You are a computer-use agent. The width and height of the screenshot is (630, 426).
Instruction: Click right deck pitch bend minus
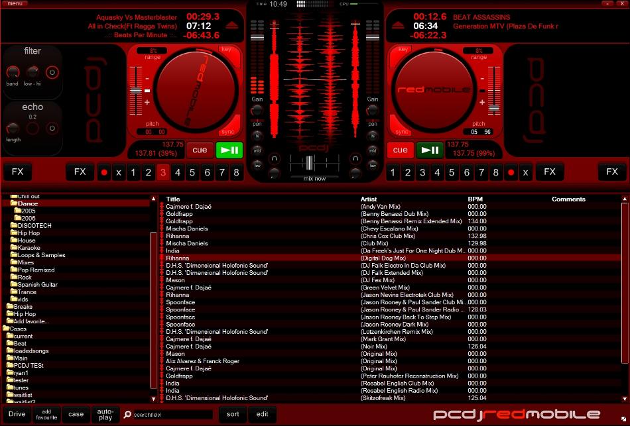tap(482, 79)
